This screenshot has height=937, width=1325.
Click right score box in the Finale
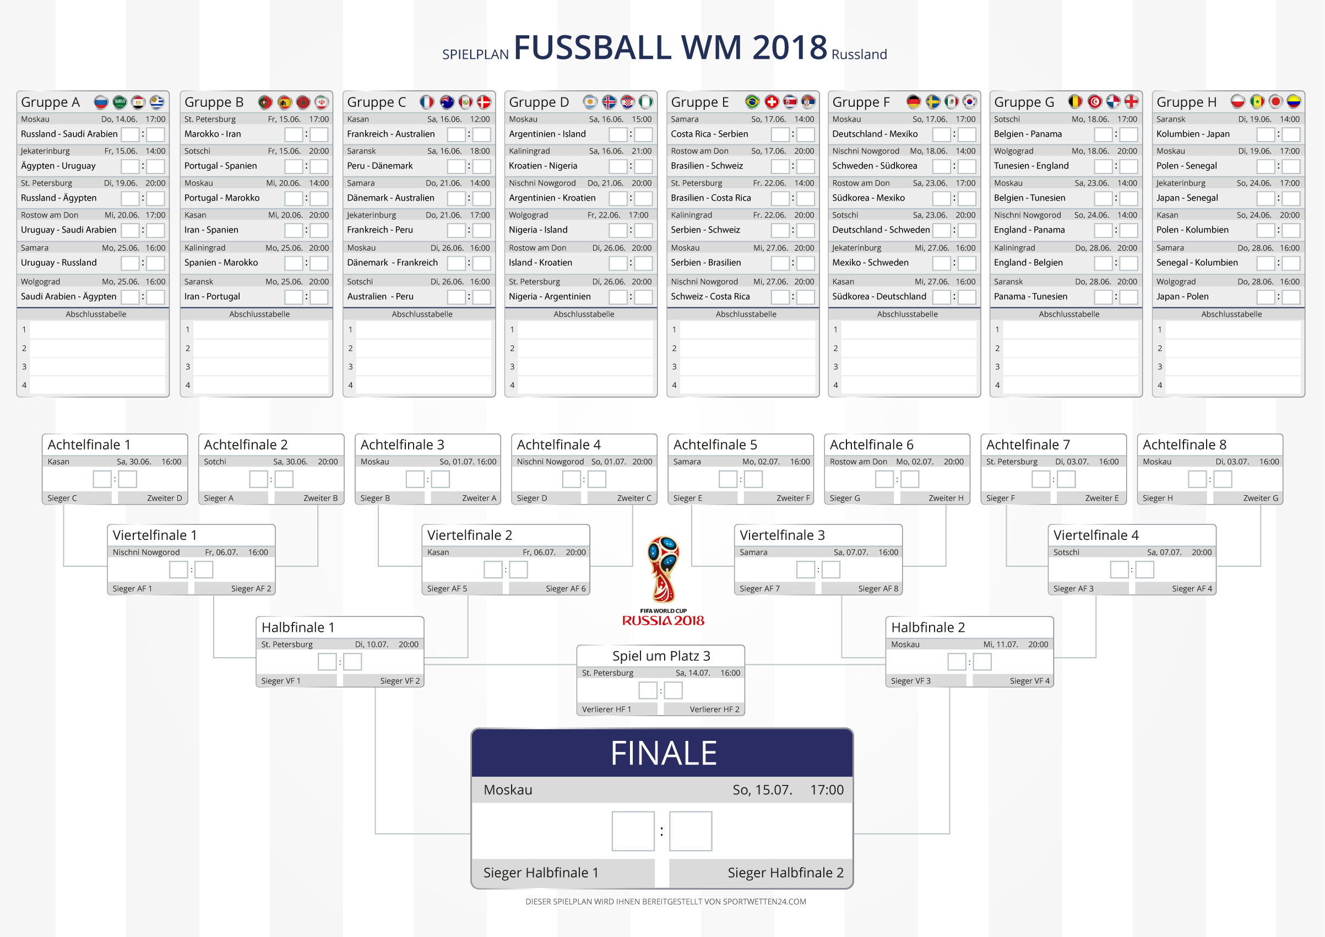pyautogui.click(x=691, y=831)
